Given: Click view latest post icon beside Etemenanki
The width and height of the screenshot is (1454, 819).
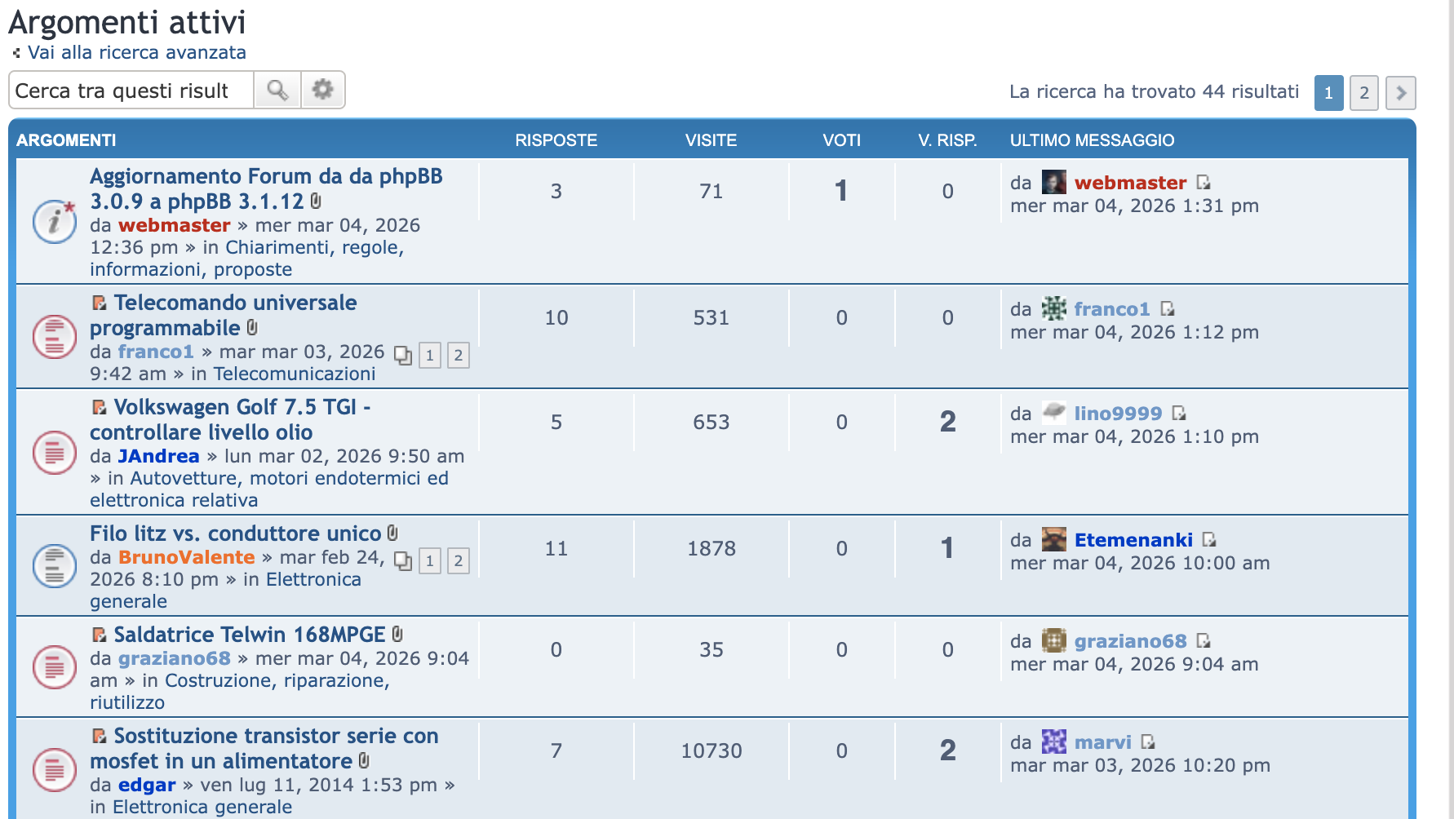Looking at the screenshot, I should tap(1209, 540).
